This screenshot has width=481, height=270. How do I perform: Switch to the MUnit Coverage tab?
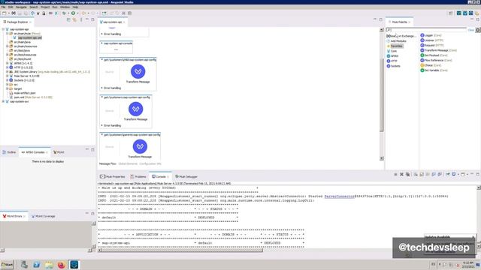coord(44,216)
